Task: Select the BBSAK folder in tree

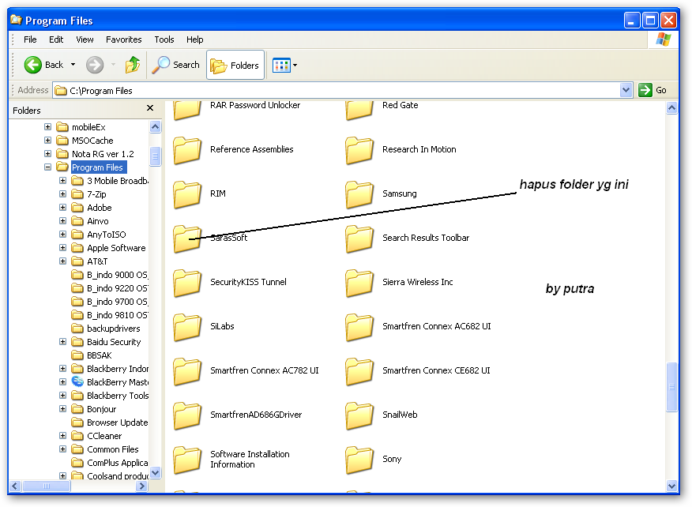Action: pyautogui.click(x=100, y=355)
